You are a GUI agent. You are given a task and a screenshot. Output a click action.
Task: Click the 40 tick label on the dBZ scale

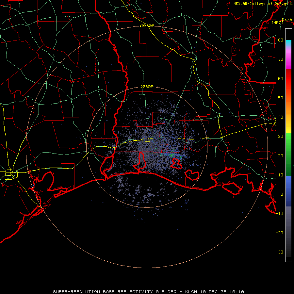coord(281,117)
